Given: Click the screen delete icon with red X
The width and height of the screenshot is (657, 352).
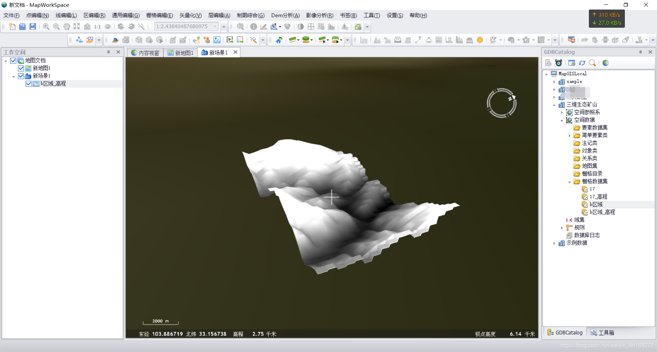Looking at the screenshot, I should pyautogui.click(x=571, y=40).
